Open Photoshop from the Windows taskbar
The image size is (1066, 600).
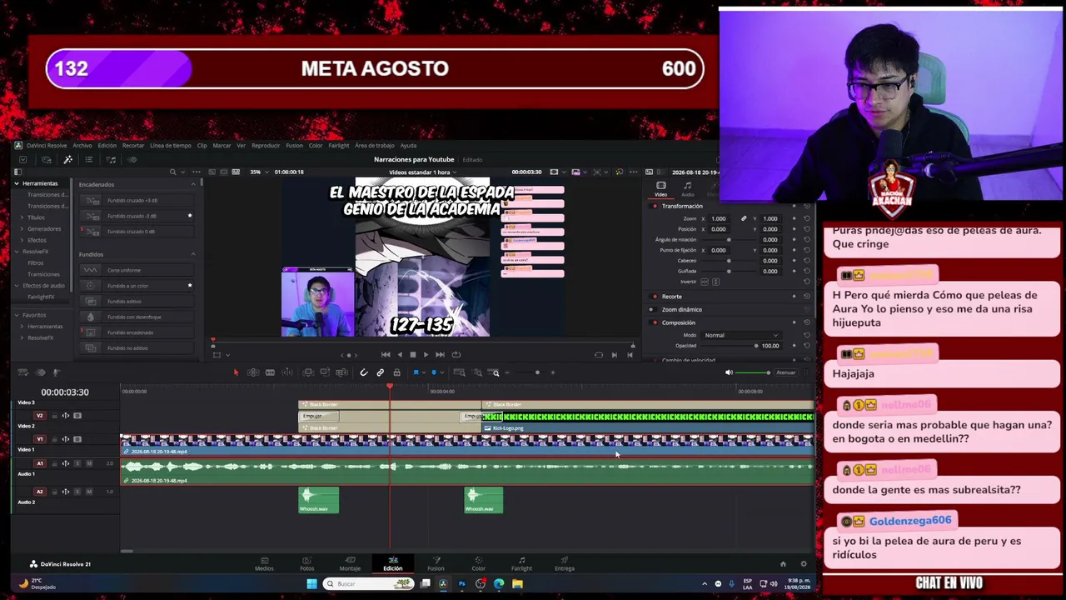click(461, 583)
